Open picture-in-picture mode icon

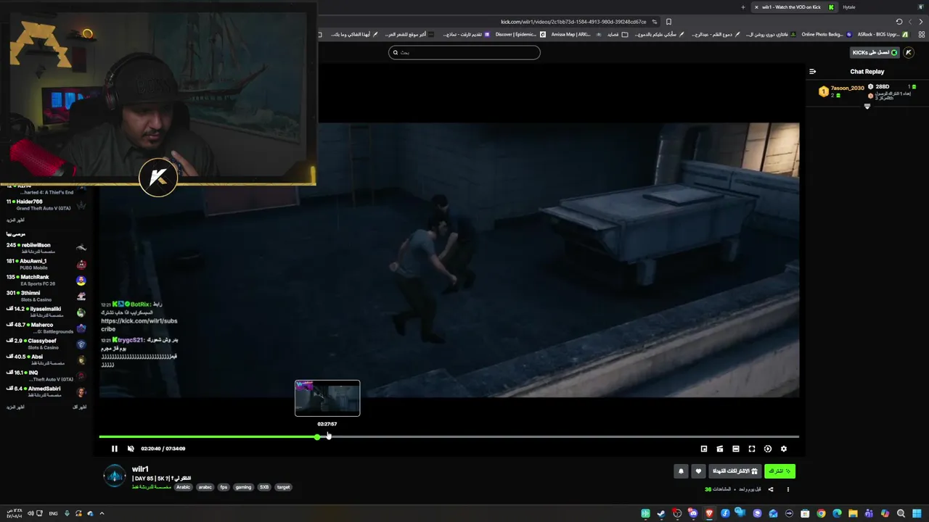point(704,449)
